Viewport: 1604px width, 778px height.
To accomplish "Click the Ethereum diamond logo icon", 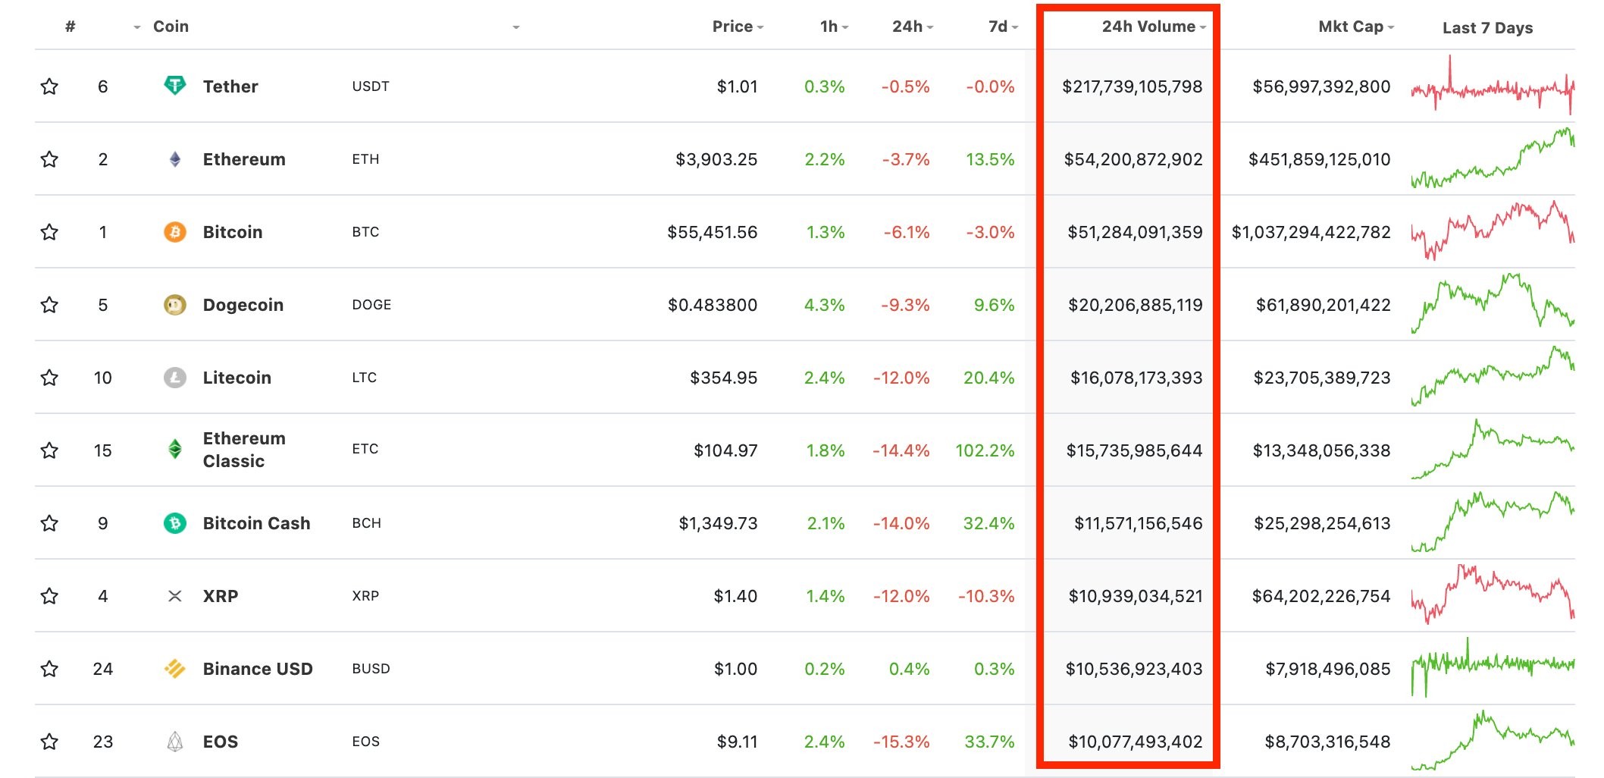I will 174,159.
